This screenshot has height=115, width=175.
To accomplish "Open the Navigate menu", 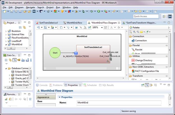I will (30, 8).
